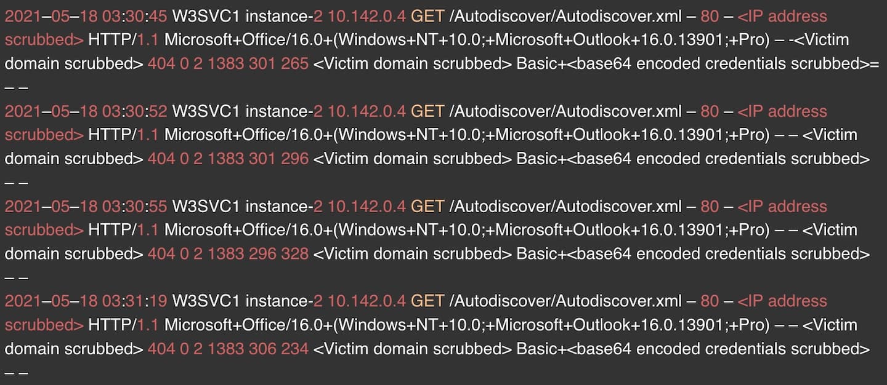Click the GET method in the 03:31:19 entry
887x385 pixels.
[427, 301]
